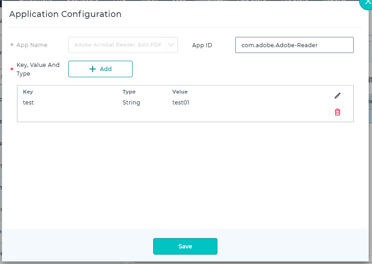
Task: Click the Type column header
Action: [x=129, y=92]
